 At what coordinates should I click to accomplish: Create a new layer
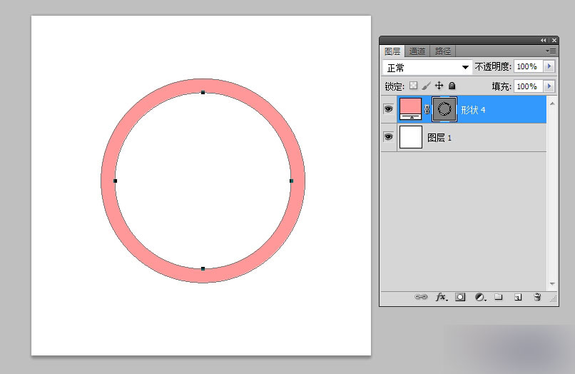click(x=518, y=297)
